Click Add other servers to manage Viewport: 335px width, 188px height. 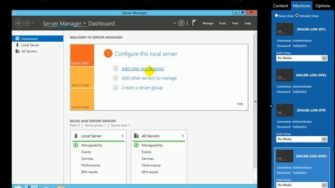click(149, 78)
